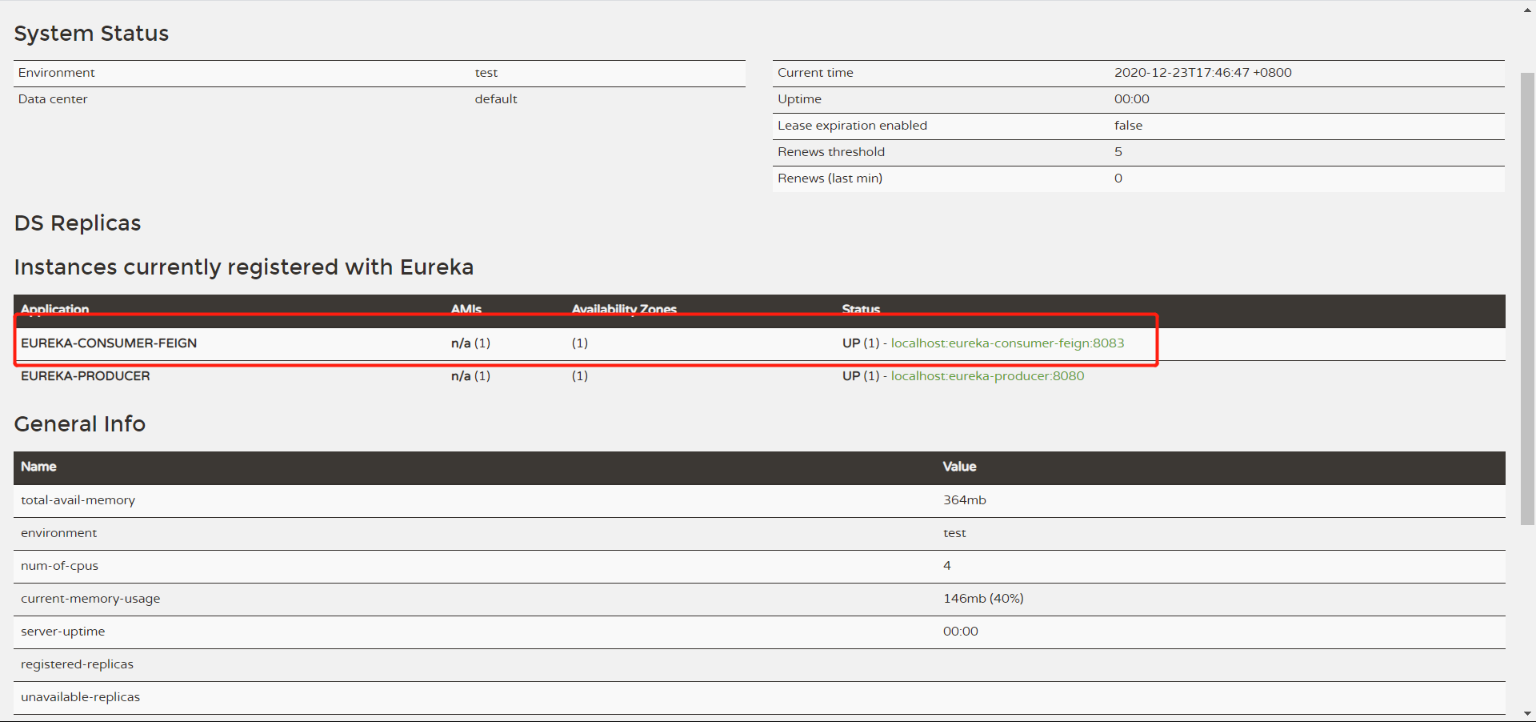Click the scrollbar down arrow
The width and height of the screenshot is (1536, 722).
1527,713
